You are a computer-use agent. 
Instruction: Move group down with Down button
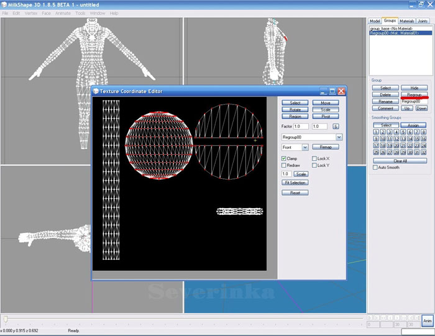pyautogui.click(x=421, y=108)
